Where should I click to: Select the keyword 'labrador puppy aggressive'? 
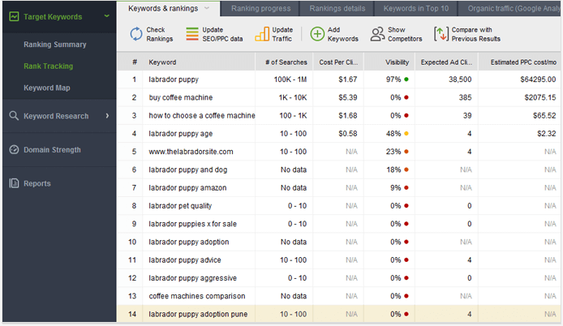[x=193, y=278]
